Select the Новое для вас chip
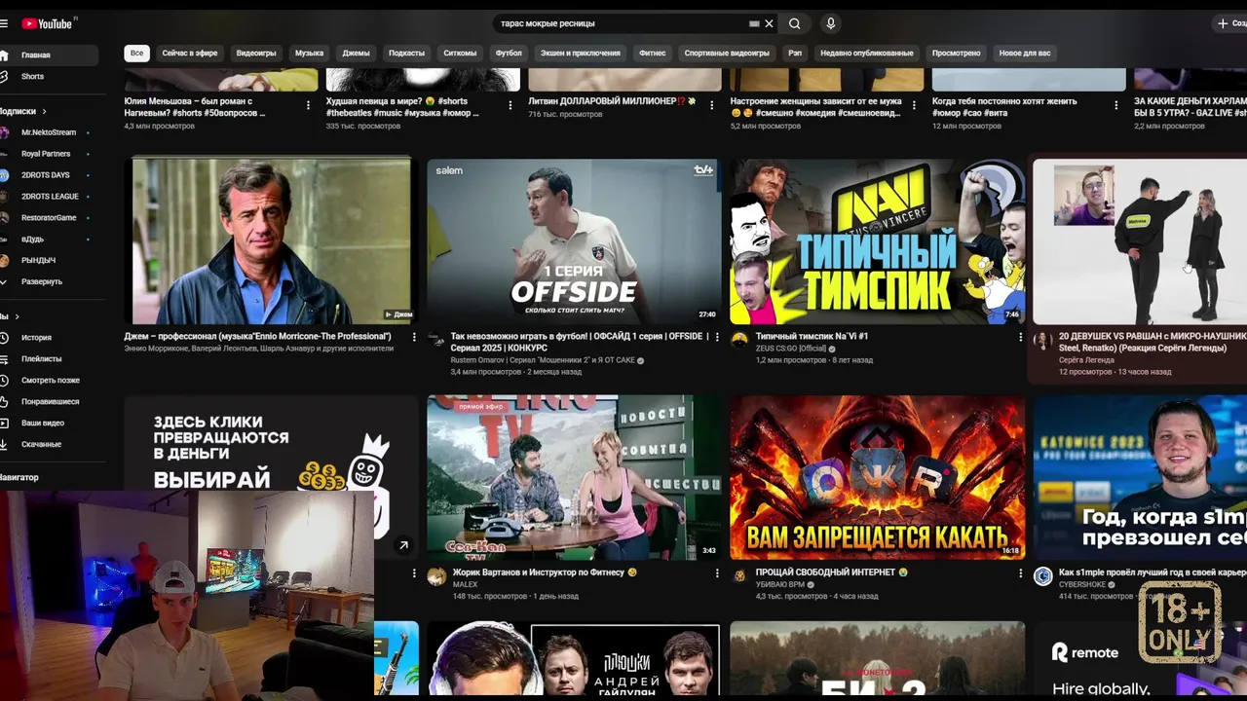This screenshot has height=701, width=1247. [x=1025, y=54]
